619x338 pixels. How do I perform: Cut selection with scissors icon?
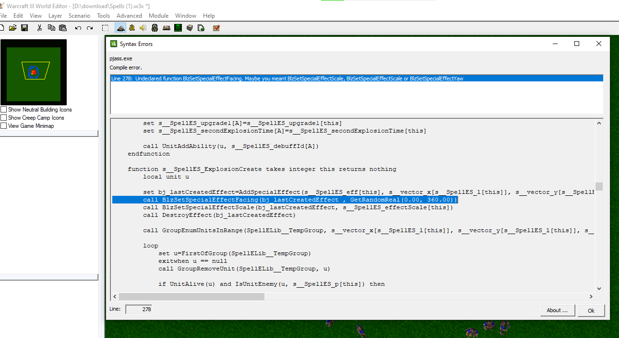coord(39,28)
